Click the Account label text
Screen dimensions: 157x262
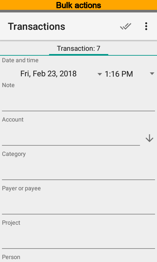pyautogui.click(x=13, y=120)
